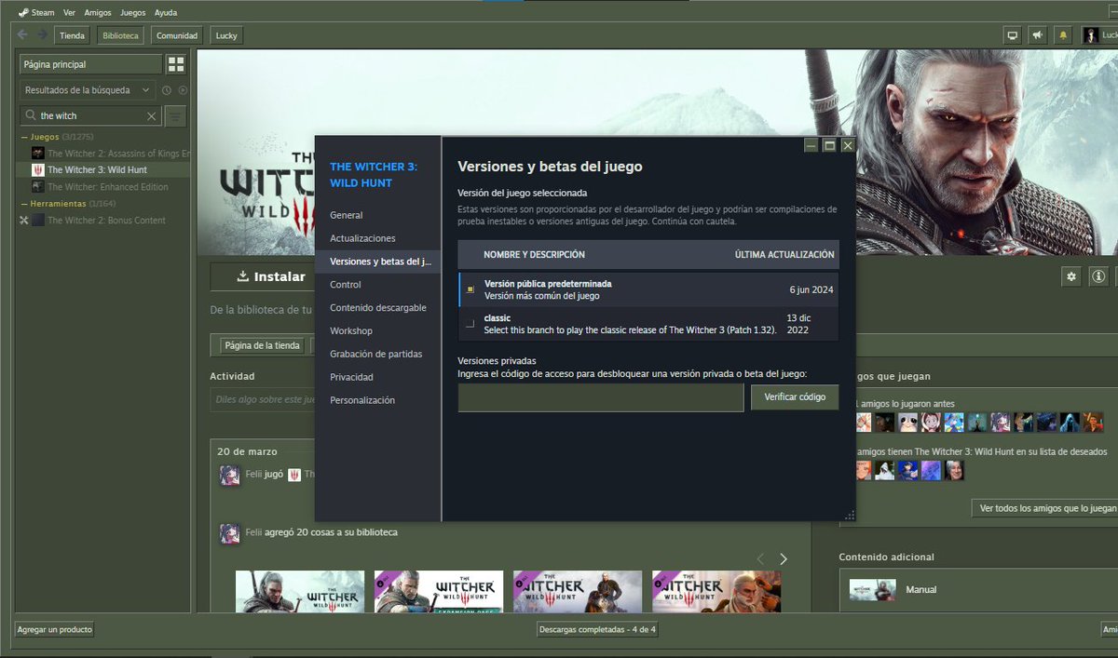Viewport: 1118px width, 658px height.
Task: Open the notifications bell icon
Action: pos(1063,35)
